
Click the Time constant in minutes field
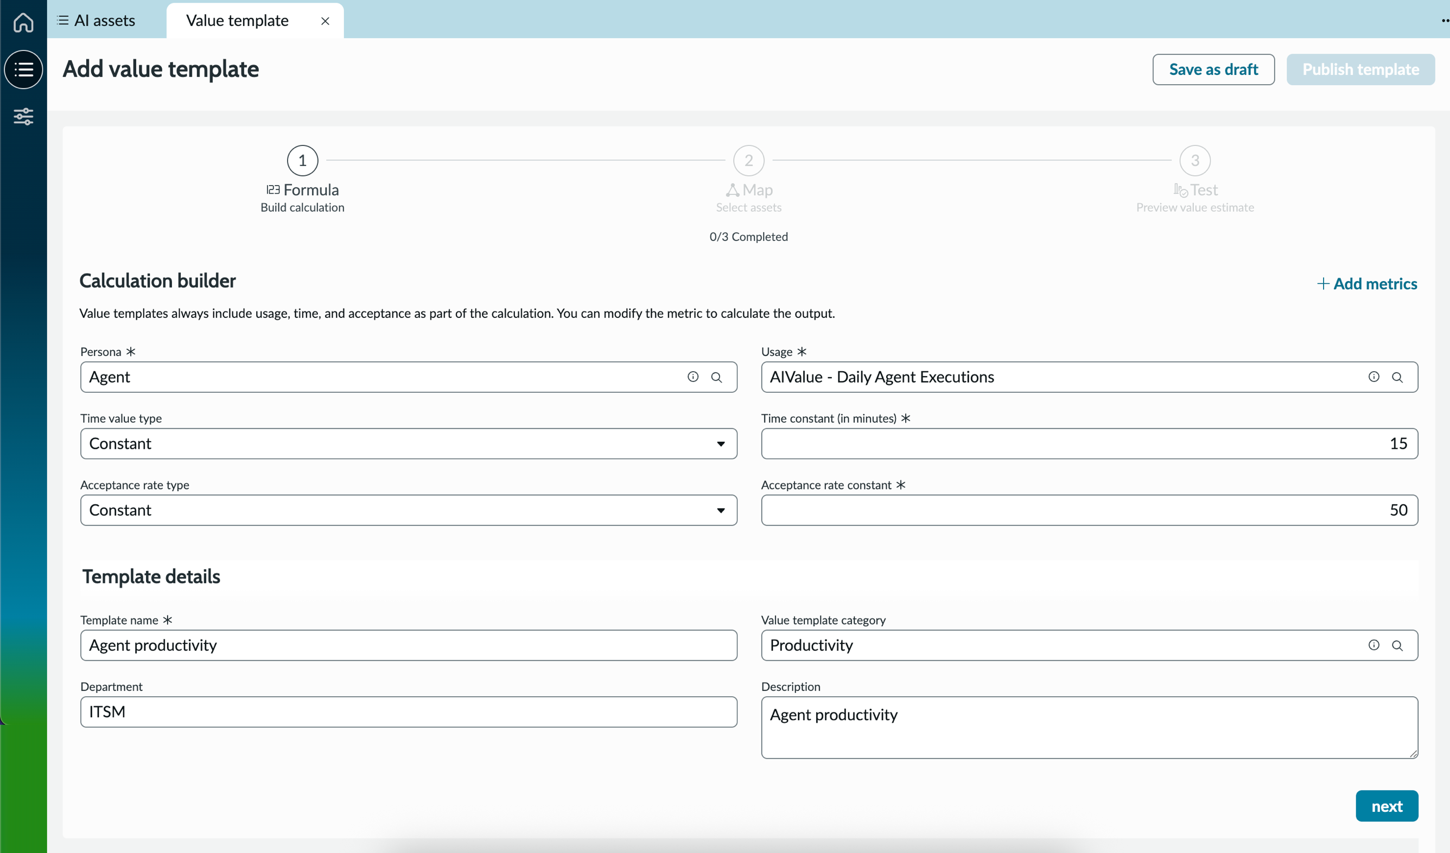pos(1089,443)
